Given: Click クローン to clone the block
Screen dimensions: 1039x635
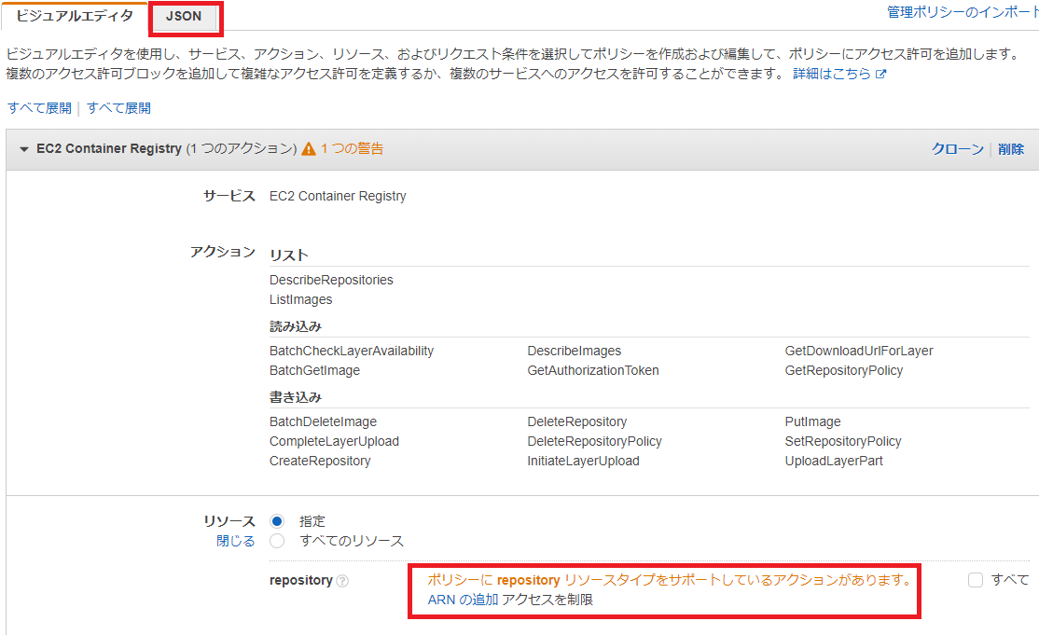Looking at the screenshot, I should click(958, 149).
